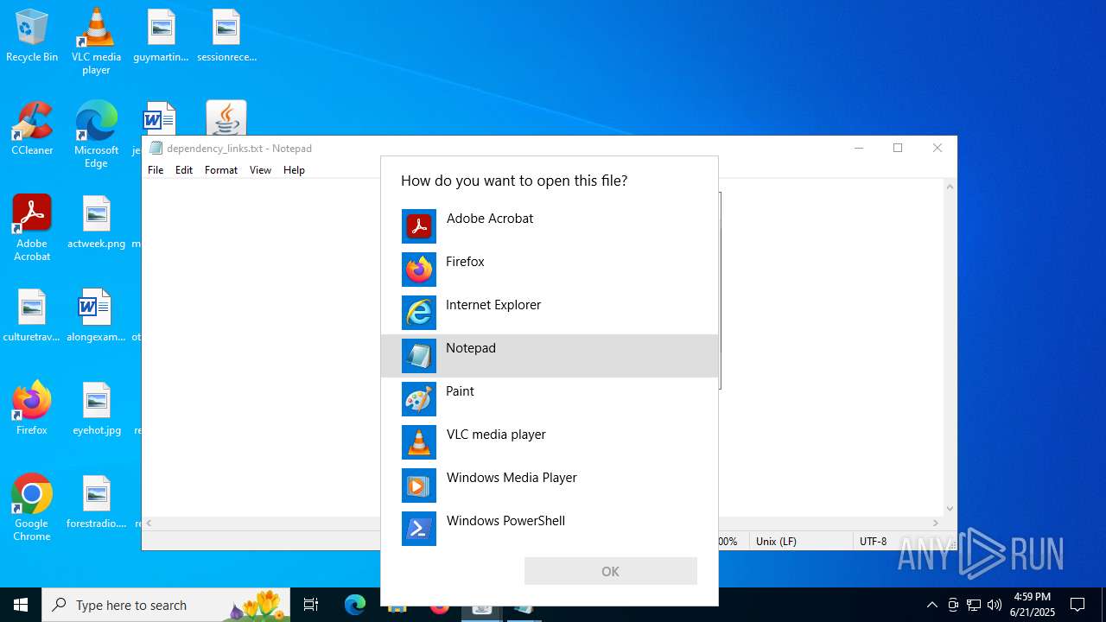Click the Windows Start button

(x=21, y=605)
